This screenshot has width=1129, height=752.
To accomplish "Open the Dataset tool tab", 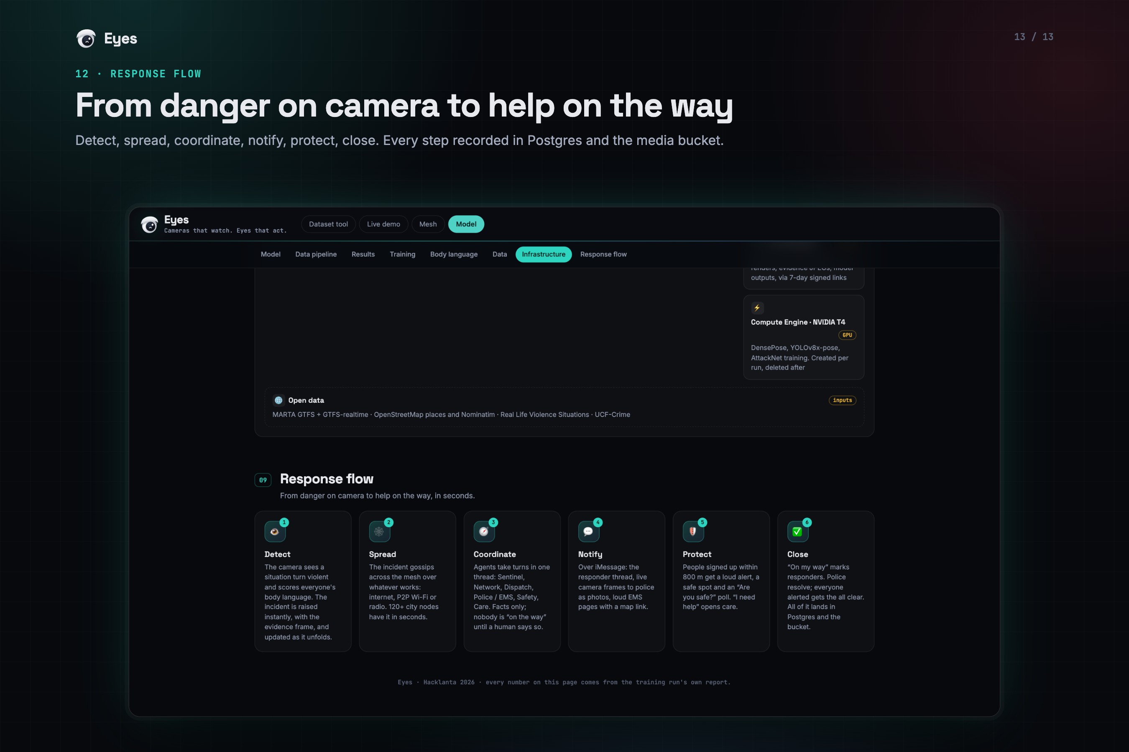I will [328, 224].
